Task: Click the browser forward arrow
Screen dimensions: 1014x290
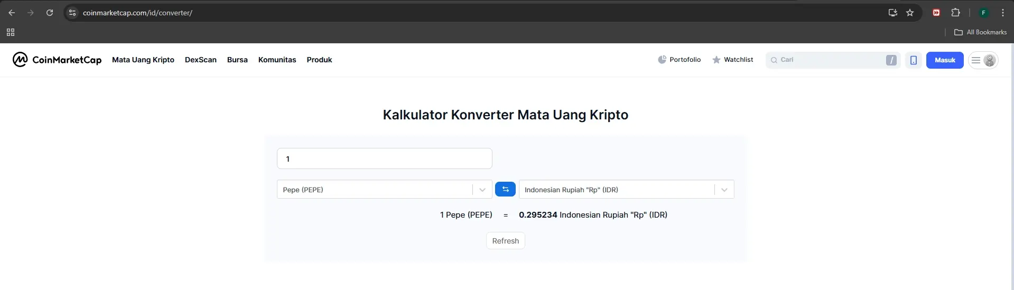Action: pyautogui.click(x=31, y=13)
